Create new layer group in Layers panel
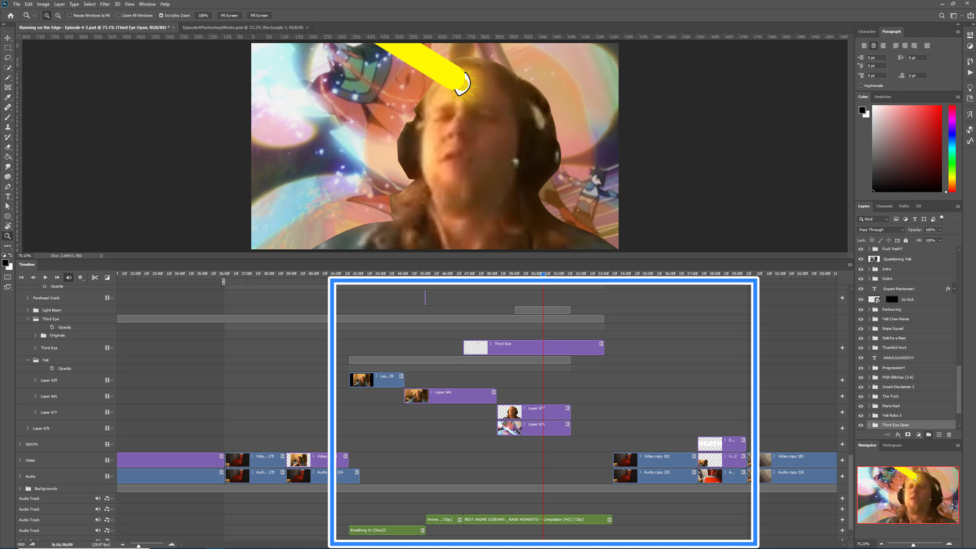This screenshot has width=976, height=549. (x=928, y=434)
